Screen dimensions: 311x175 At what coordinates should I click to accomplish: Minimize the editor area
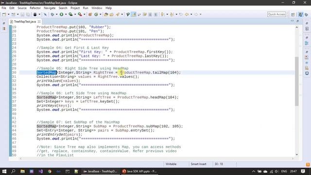[x=292, y=21]
